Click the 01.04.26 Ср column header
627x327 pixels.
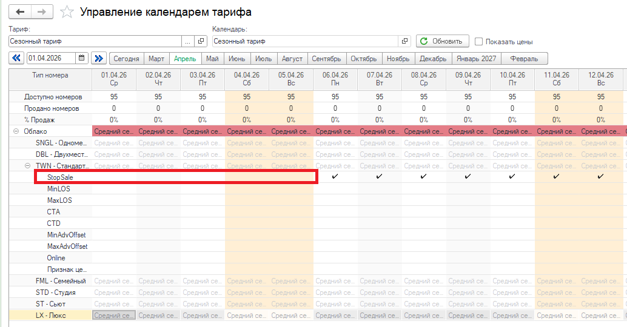tap(114, 79)
